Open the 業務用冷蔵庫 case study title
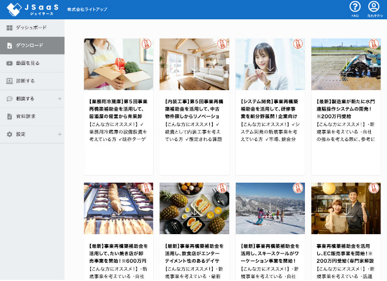The image size is (387, 281). 118,109
